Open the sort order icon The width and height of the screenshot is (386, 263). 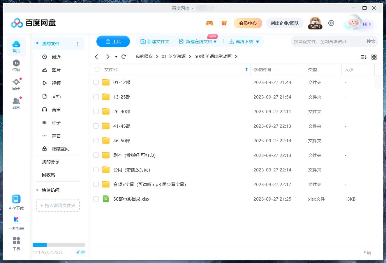pyautogui.click(x=364, y=57)
